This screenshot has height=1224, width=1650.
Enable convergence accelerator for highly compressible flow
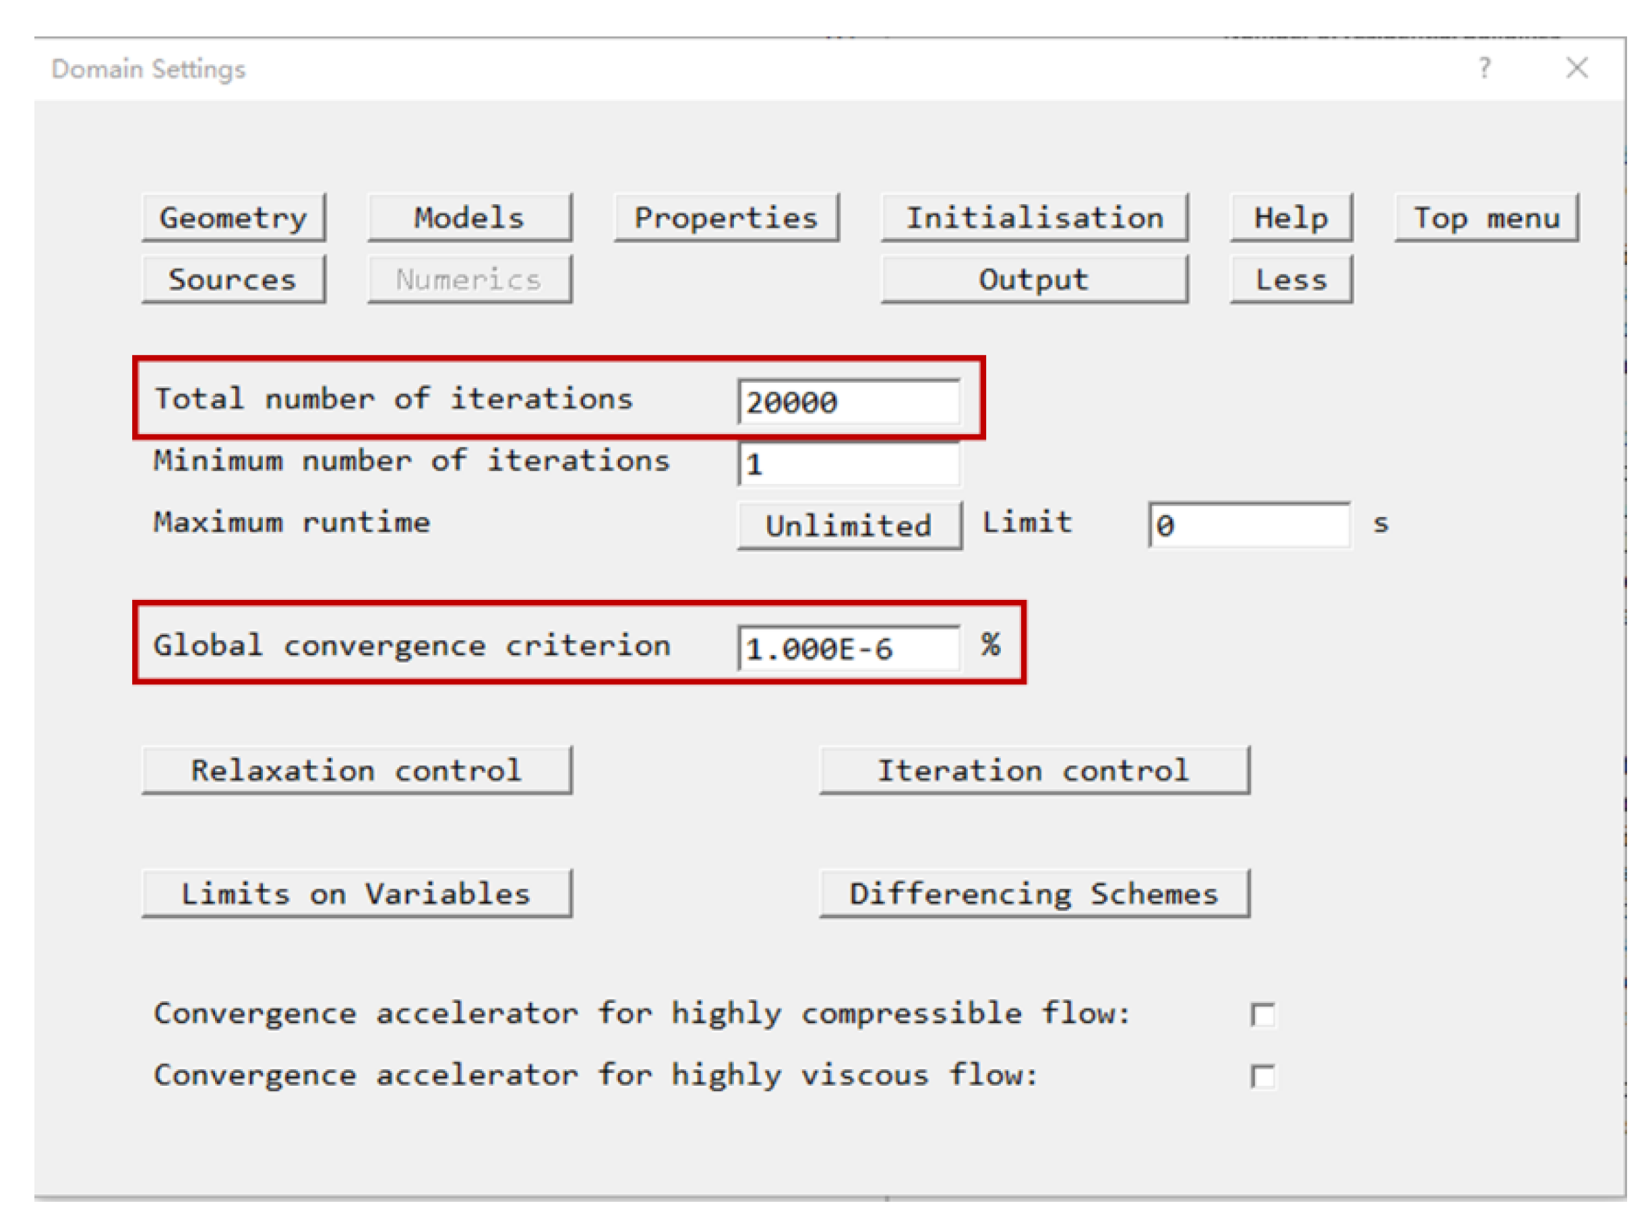(1262, 1014)
